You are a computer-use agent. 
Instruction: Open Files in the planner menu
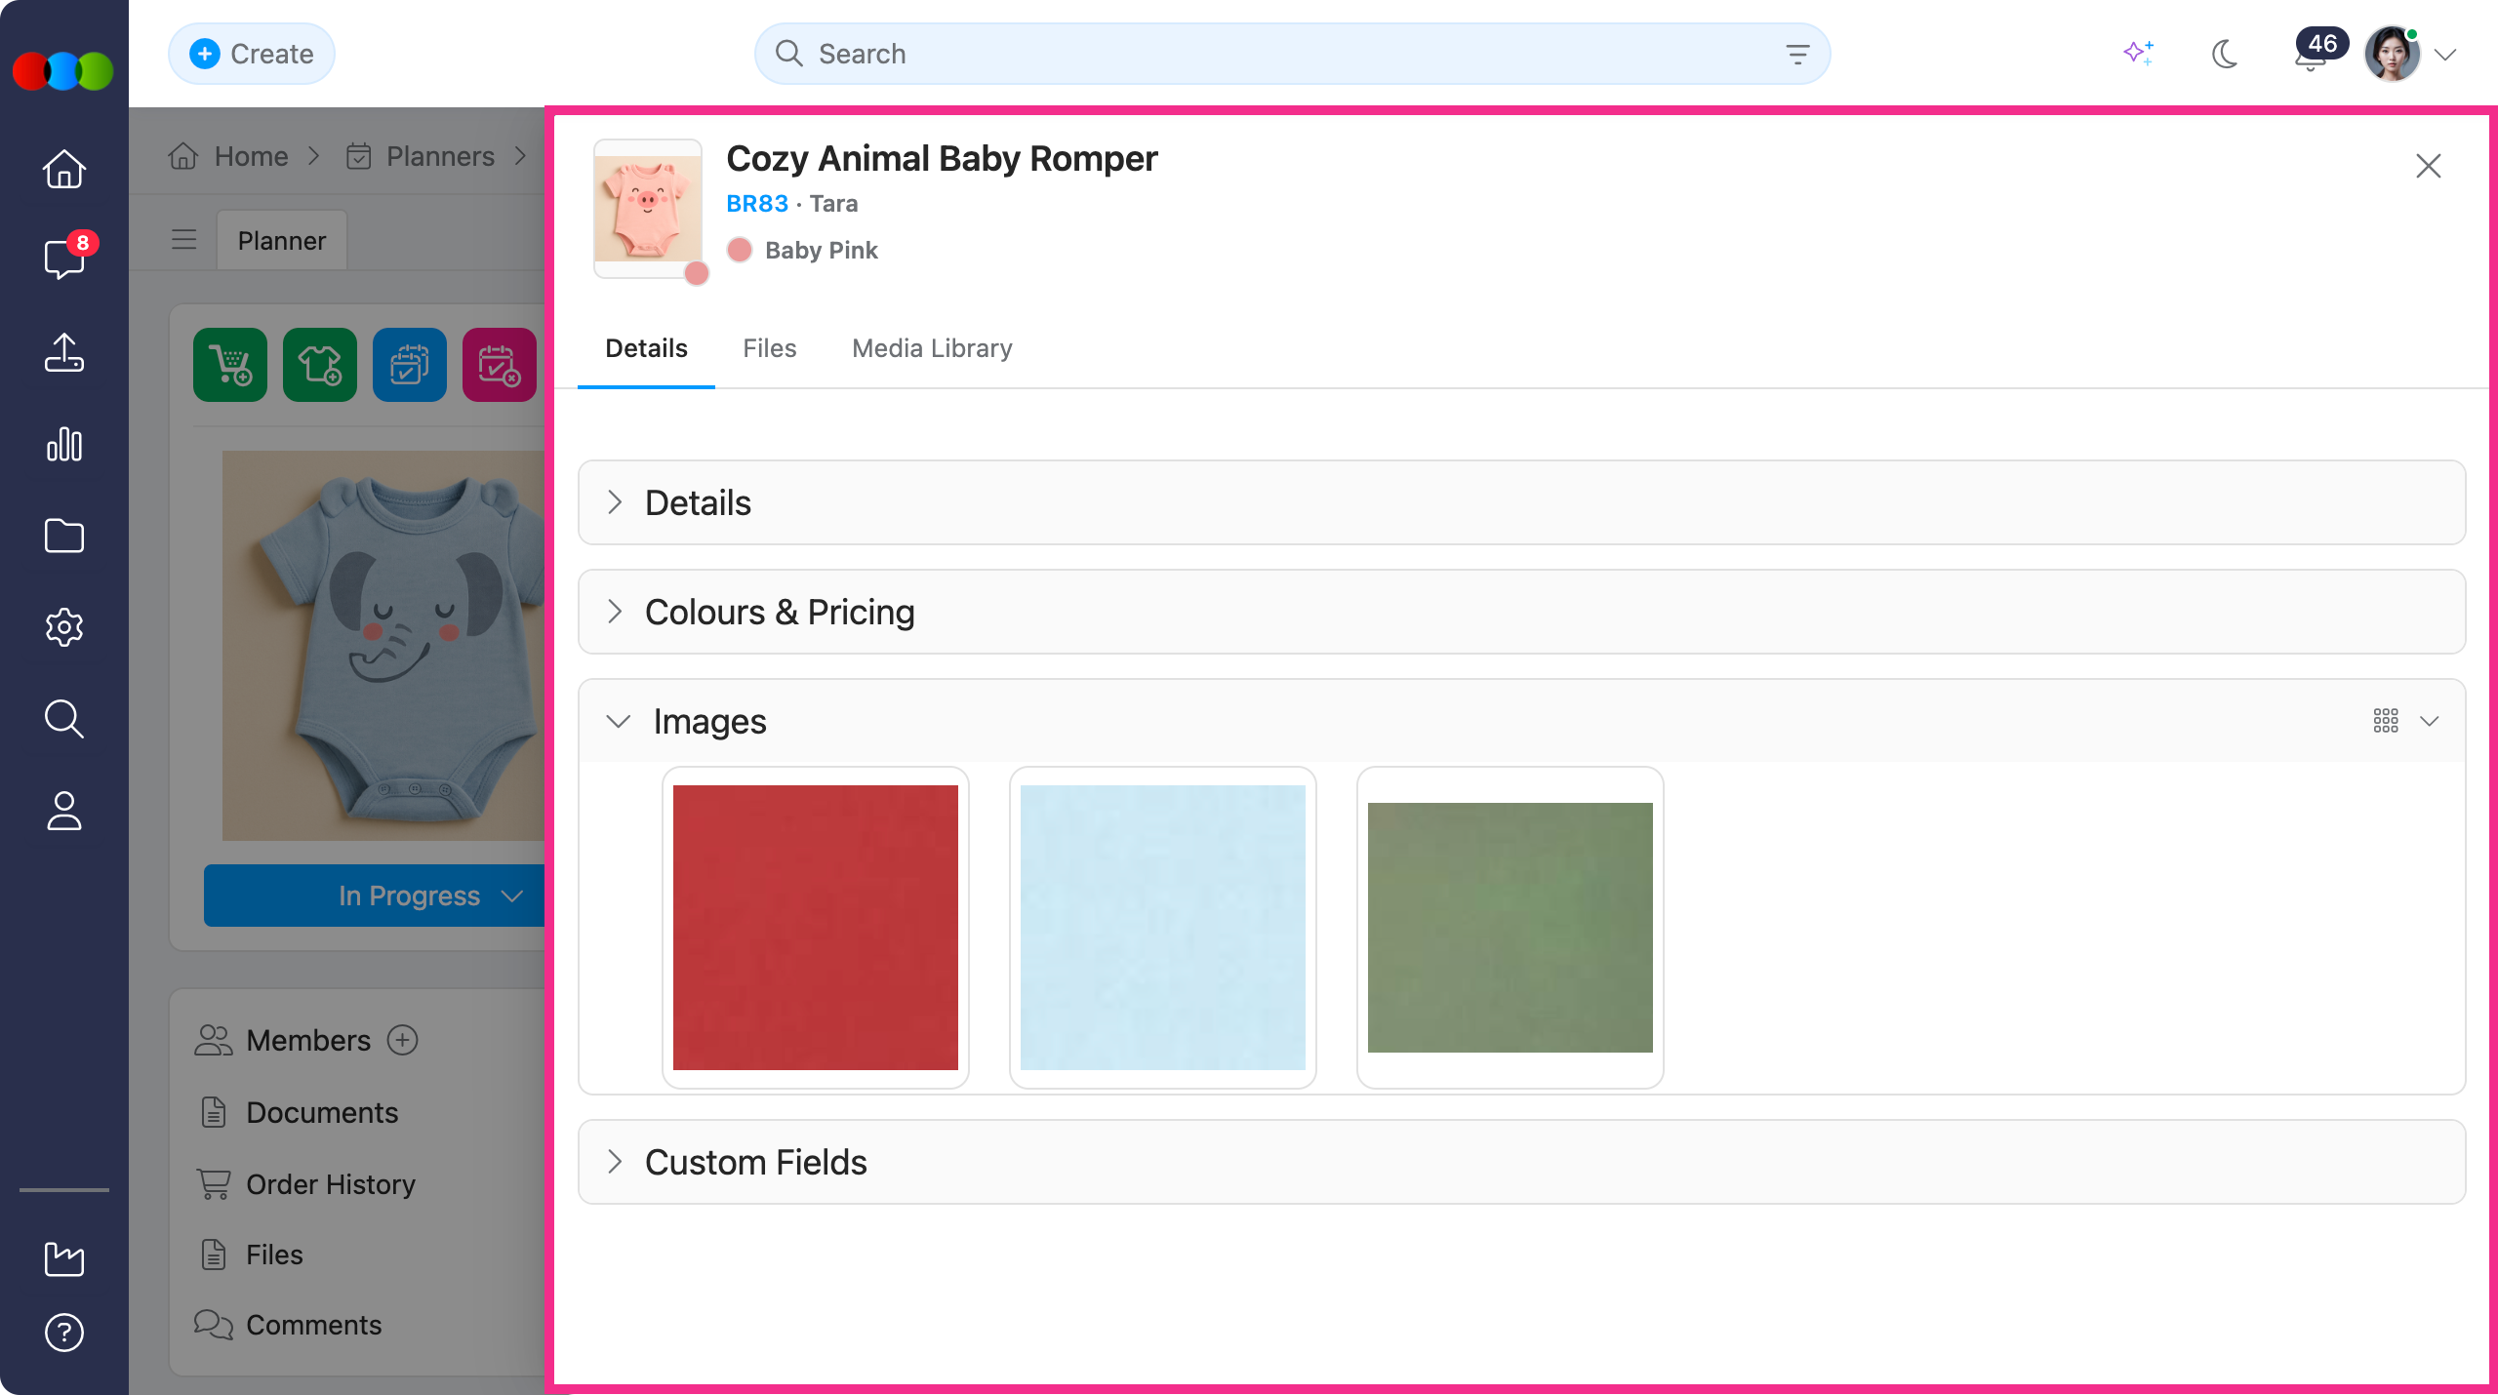pos(274,1255)
